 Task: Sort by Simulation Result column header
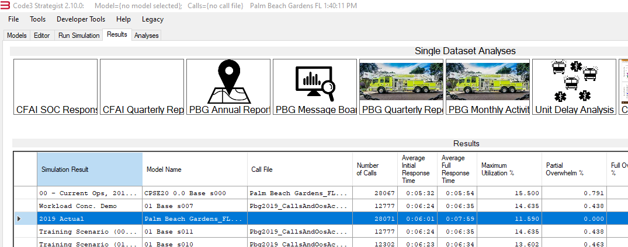89,170
